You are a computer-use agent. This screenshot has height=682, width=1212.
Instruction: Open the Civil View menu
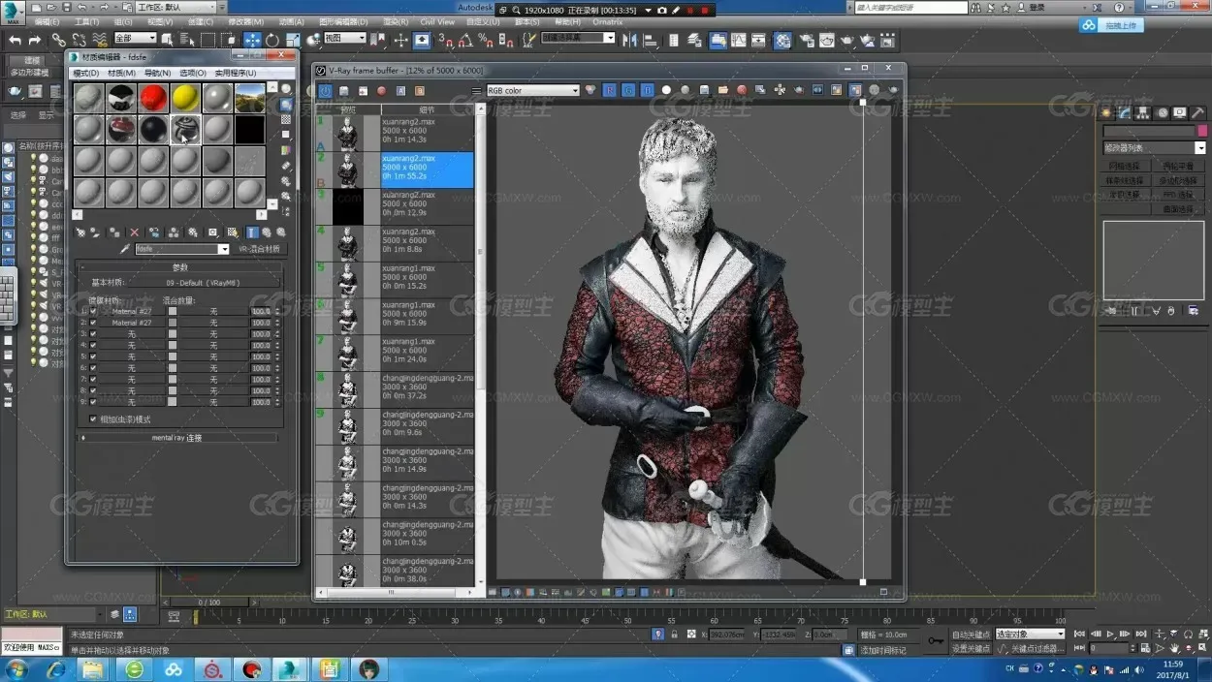(x=437, y=21)
